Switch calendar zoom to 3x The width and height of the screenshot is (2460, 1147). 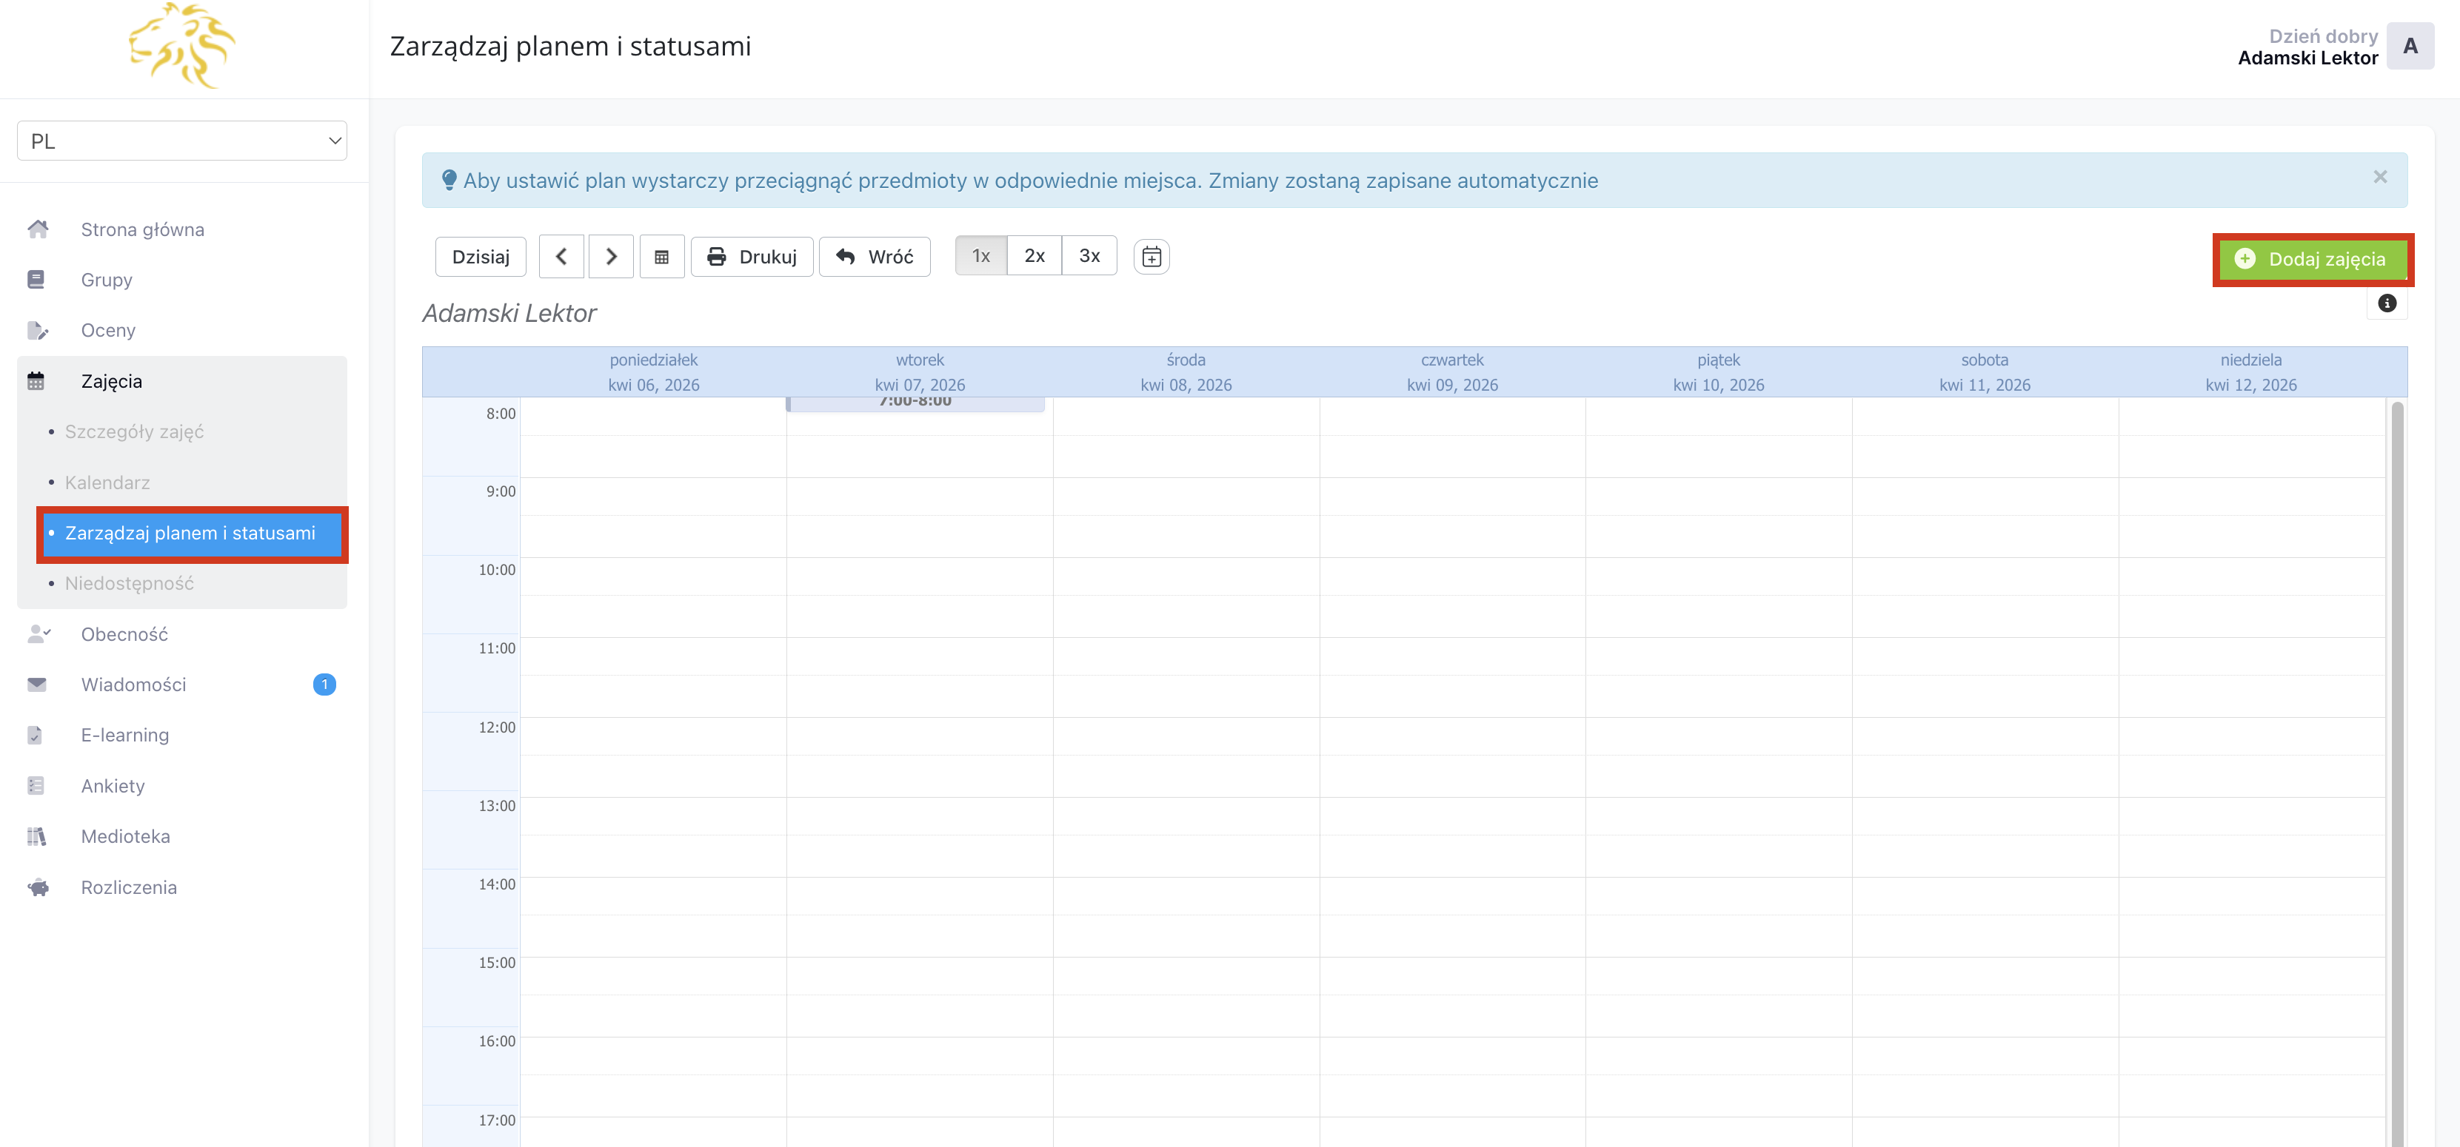(1089, 256)
